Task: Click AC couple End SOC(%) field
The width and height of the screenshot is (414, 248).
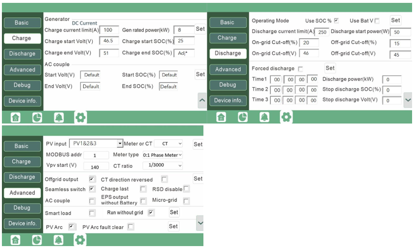Action: (x=169, y=86)
